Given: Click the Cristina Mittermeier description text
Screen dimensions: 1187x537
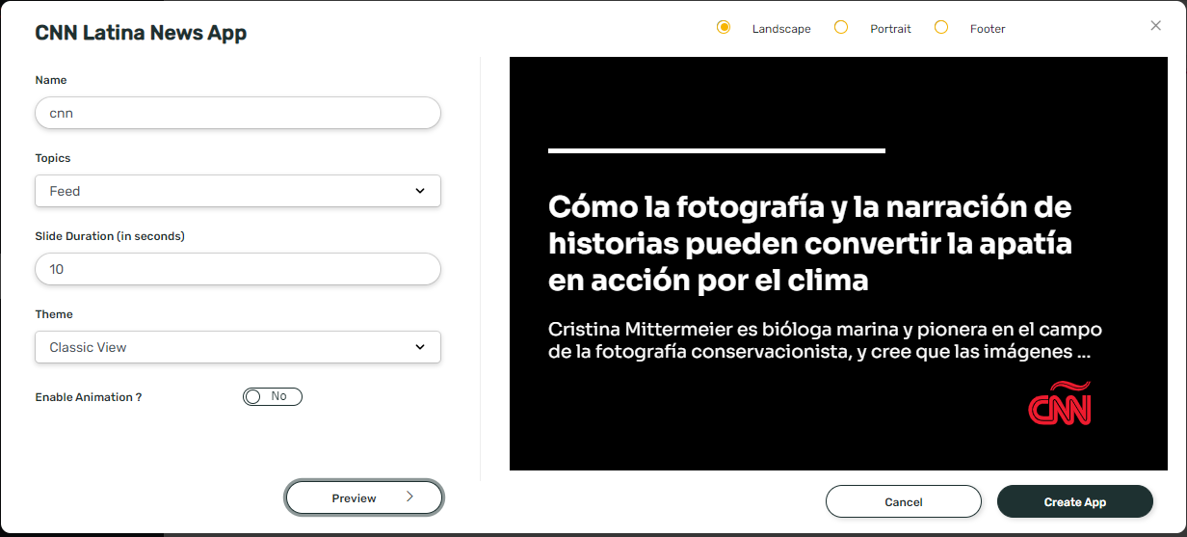Looking at the screenshot, I should tap(825, 340).
